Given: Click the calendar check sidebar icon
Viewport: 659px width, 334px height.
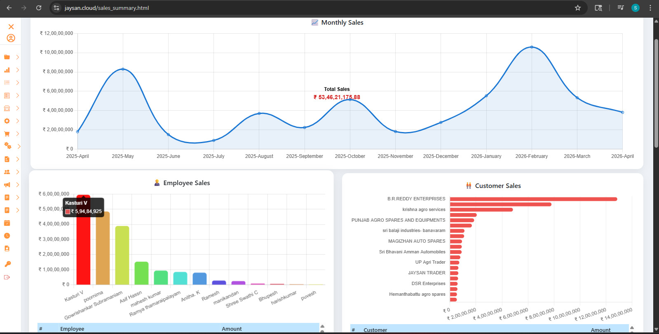Looking at the screenshot, I should (x=7, y=223).
